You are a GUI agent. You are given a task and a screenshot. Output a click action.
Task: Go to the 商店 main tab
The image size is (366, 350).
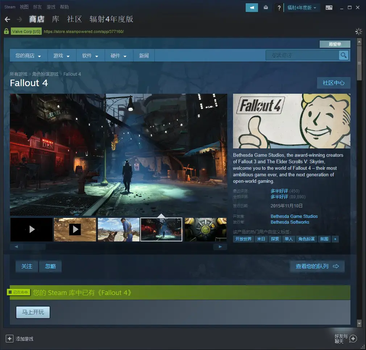(37, 19)
